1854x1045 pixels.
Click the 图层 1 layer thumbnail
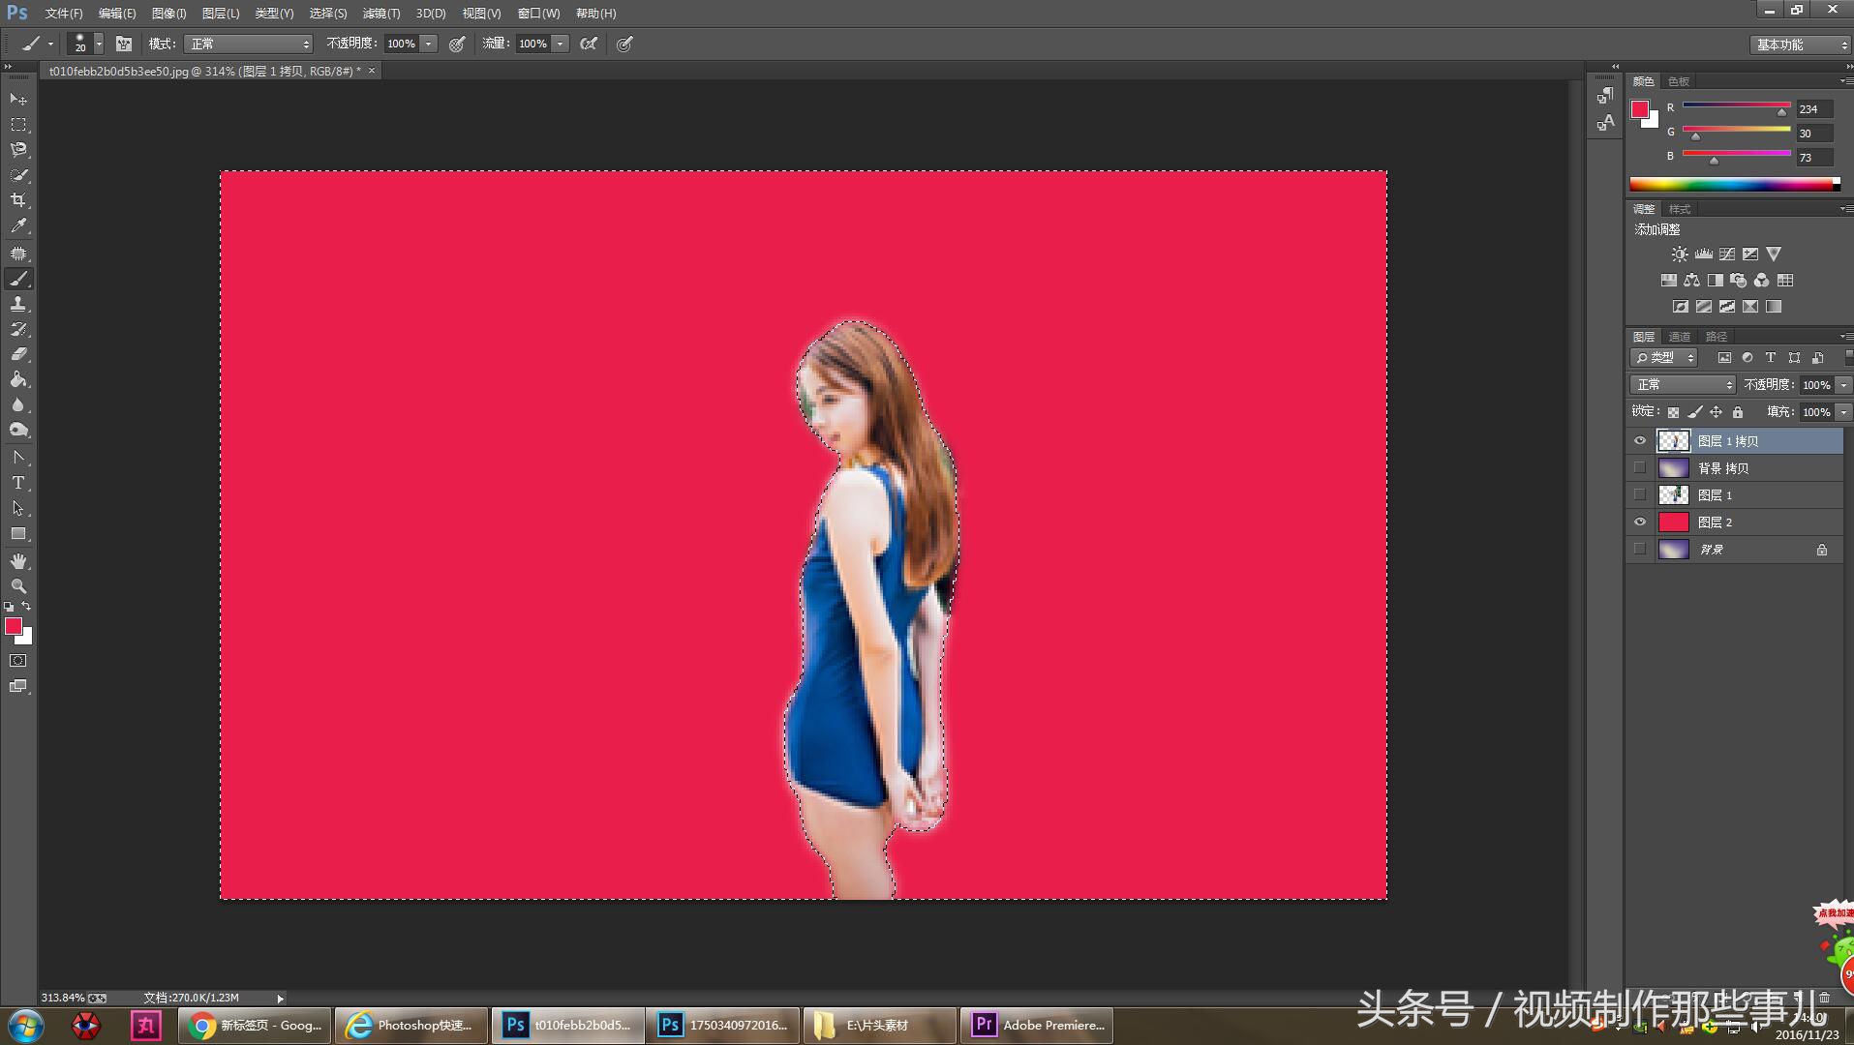coord(1673,495)
